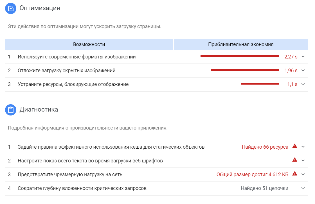315x204 pixels.
Task: Click warning triangle next to 'Найдено 66 ресурса'
Action: click(x=295, y=146)
